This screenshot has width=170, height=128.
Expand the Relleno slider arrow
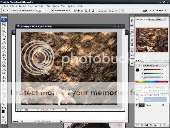tap(167, 95)
